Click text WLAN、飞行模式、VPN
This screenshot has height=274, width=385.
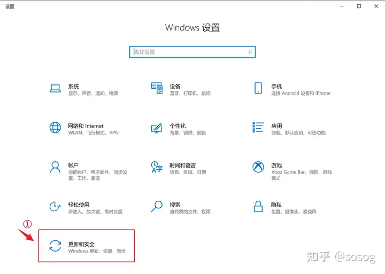(93, 132)
